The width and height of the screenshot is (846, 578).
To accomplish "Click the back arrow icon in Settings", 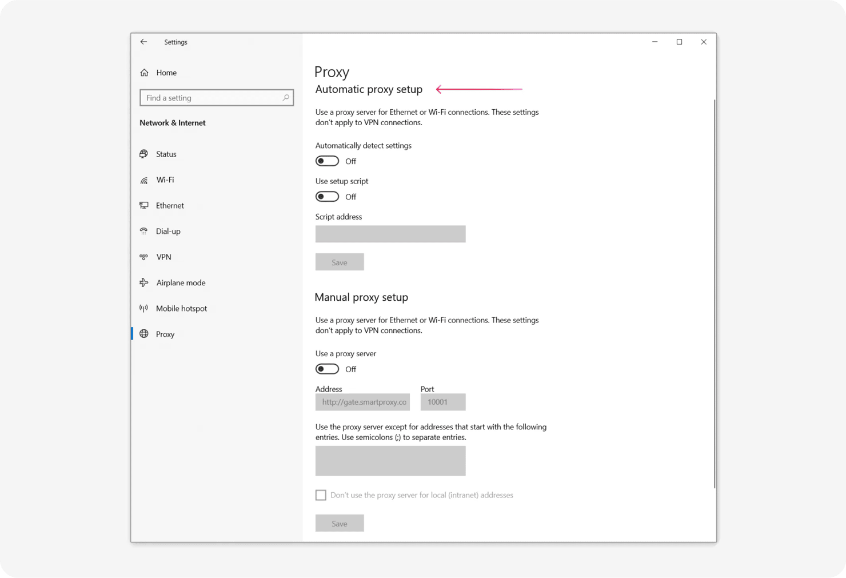I will (143, 42).
